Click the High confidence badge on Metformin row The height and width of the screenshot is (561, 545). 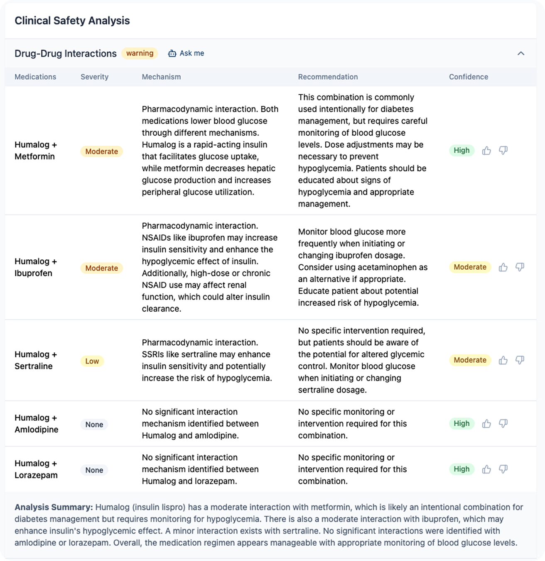[462, 150]
